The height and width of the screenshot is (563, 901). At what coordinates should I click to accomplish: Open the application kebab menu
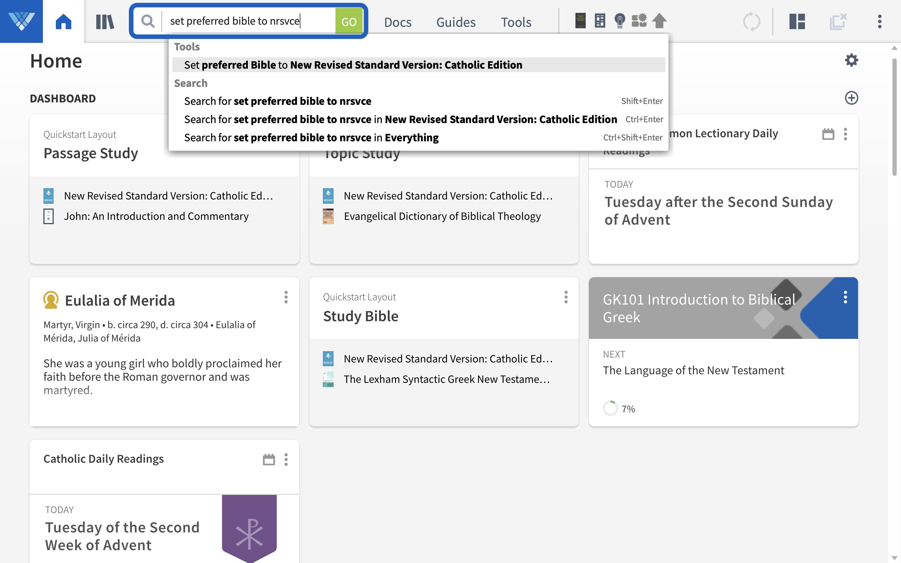[x=880, y=22]
